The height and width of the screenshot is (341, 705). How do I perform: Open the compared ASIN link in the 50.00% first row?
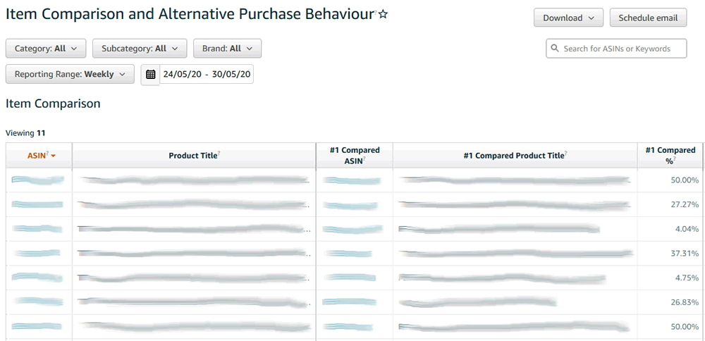coord(352,180)
